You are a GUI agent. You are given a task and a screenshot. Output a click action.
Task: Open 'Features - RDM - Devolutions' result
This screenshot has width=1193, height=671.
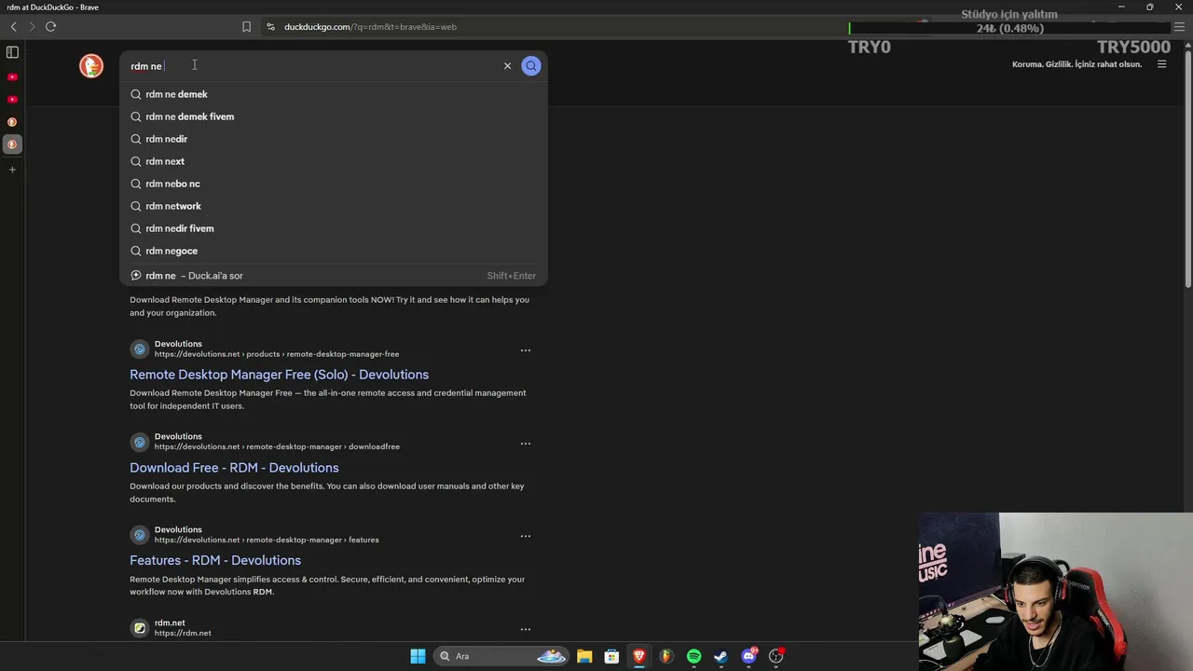pyautogui.click(x=215, y=560)
